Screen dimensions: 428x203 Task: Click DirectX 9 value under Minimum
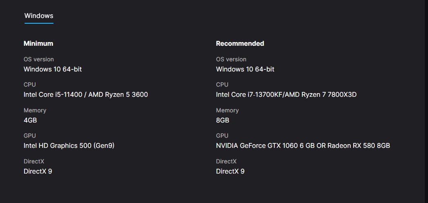pos(38,171)
